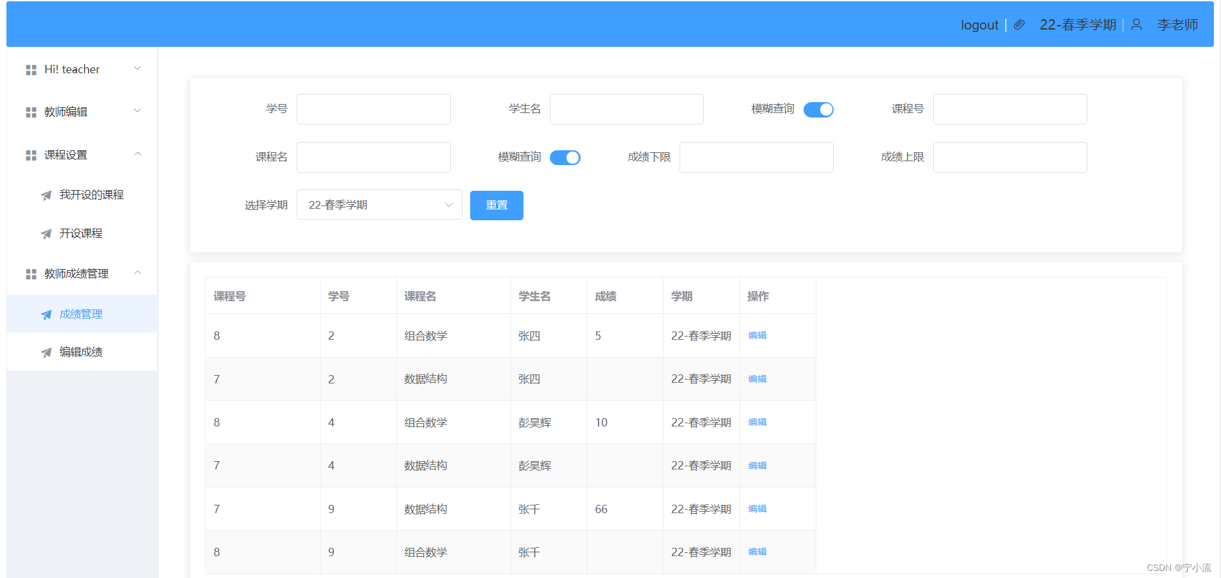Screen dimensions: 1221x578
Task: Open 开设课程 menu item
Action: (x=82, y=233)
